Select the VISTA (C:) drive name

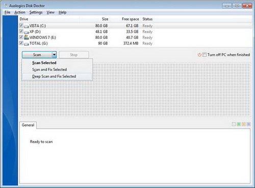(x=38, y=26)
